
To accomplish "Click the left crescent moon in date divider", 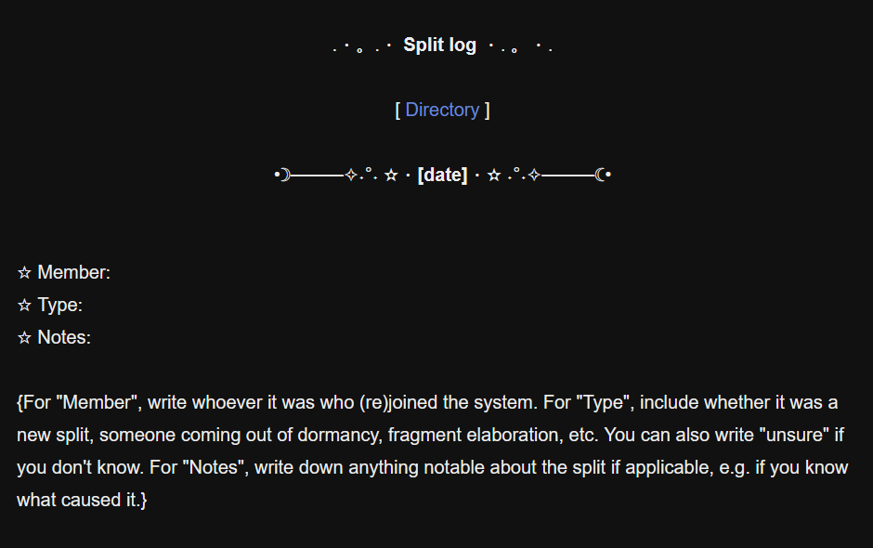I will pos(285,175).
